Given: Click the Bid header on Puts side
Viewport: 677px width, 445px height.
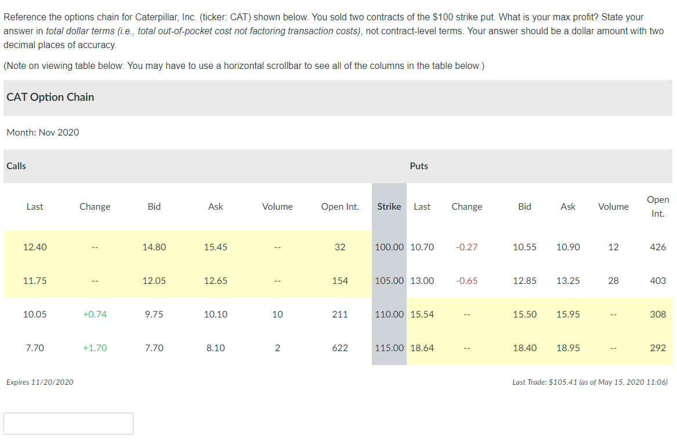Looking at the screenshot, I should pos(524,206).
